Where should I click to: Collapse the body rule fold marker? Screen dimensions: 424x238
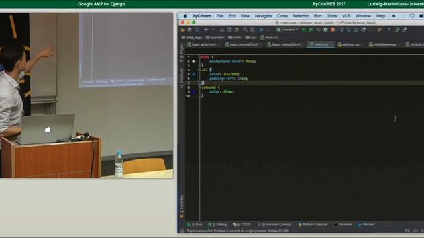coord(199,57)
